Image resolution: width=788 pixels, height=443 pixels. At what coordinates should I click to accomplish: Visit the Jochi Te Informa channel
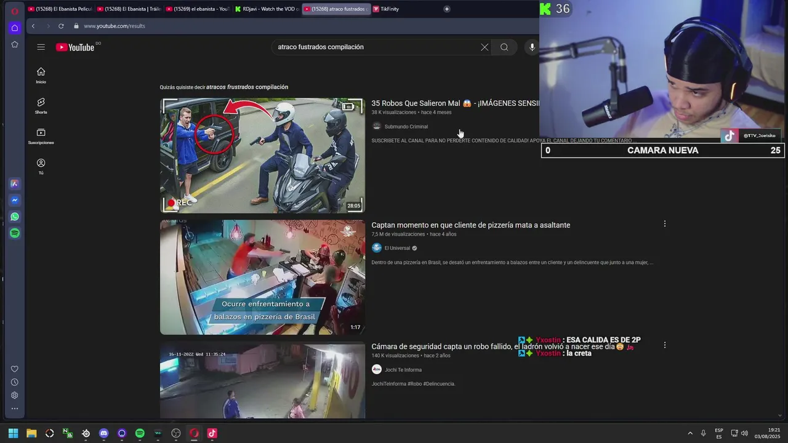pyautogui.click(x=403, y=370)
